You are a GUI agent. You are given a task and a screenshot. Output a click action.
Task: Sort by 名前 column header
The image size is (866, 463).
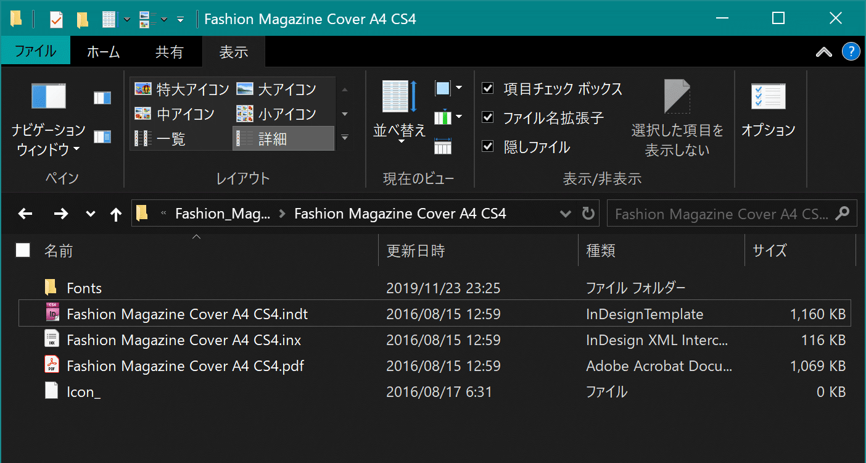click(x=59, y=251)
